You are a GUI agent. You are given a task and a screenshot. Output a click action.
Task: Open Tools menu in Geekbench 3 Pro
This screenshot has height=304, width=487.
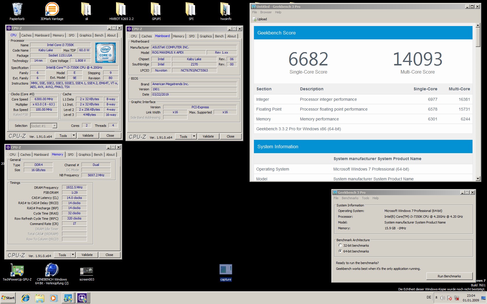coord(365,198)
